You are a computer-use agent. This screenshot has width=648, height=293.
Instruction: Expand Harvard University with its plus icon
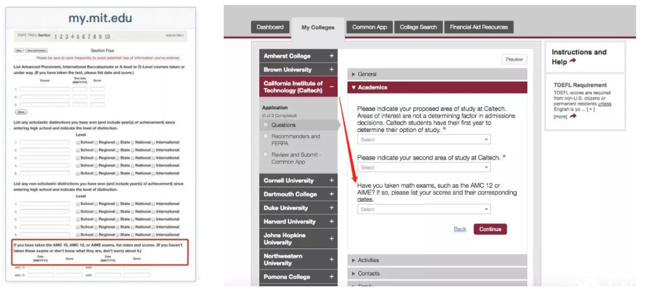[x=331, y=222]
